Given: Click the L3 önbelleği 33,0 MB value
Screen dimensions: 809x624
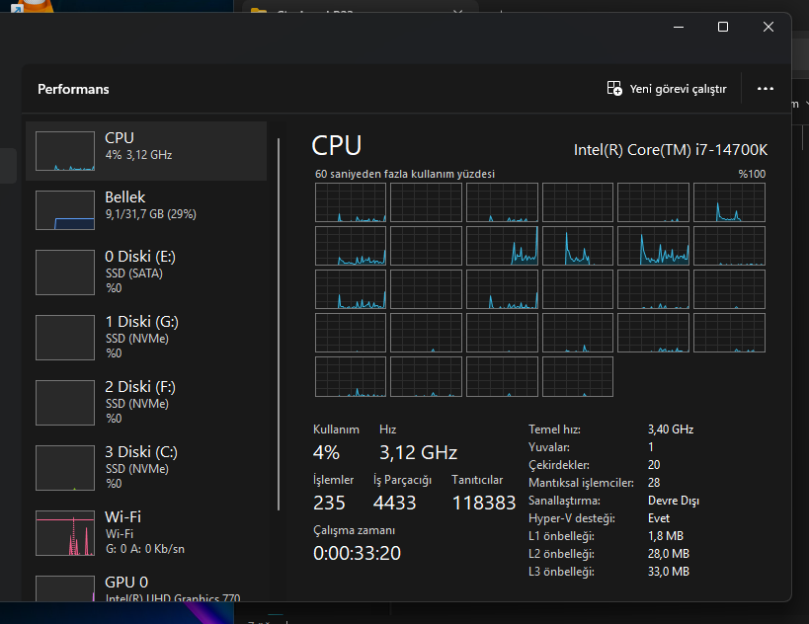Looking at the screenshot, I should coord(669,572).
